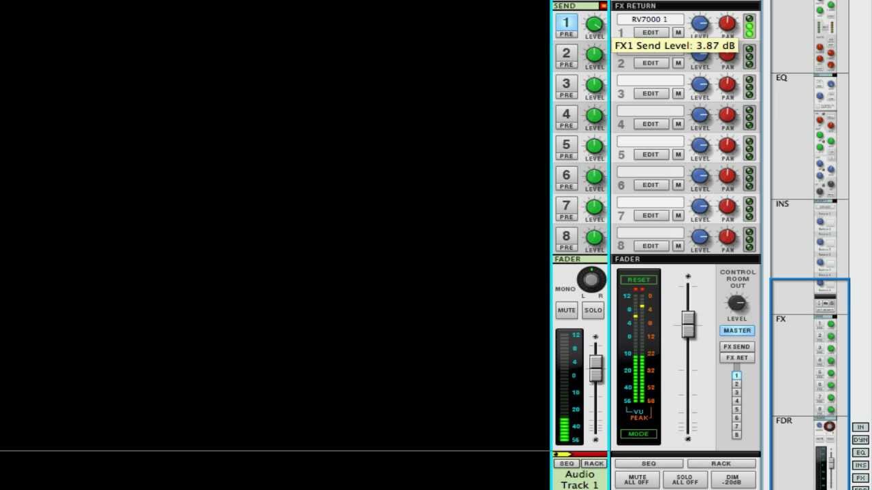
Task: Activate DIM -20dB button
Action: coord(732,480)
